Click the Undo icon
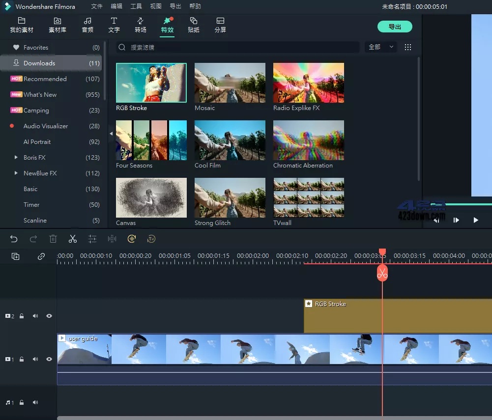Image resolution: width=492 pixels, height=420 pixels. [x=14, y=239]
